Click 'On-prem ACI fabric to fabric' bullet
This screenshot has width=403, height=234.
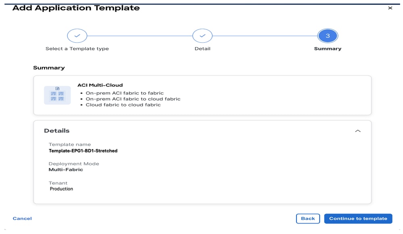(125, 93)
